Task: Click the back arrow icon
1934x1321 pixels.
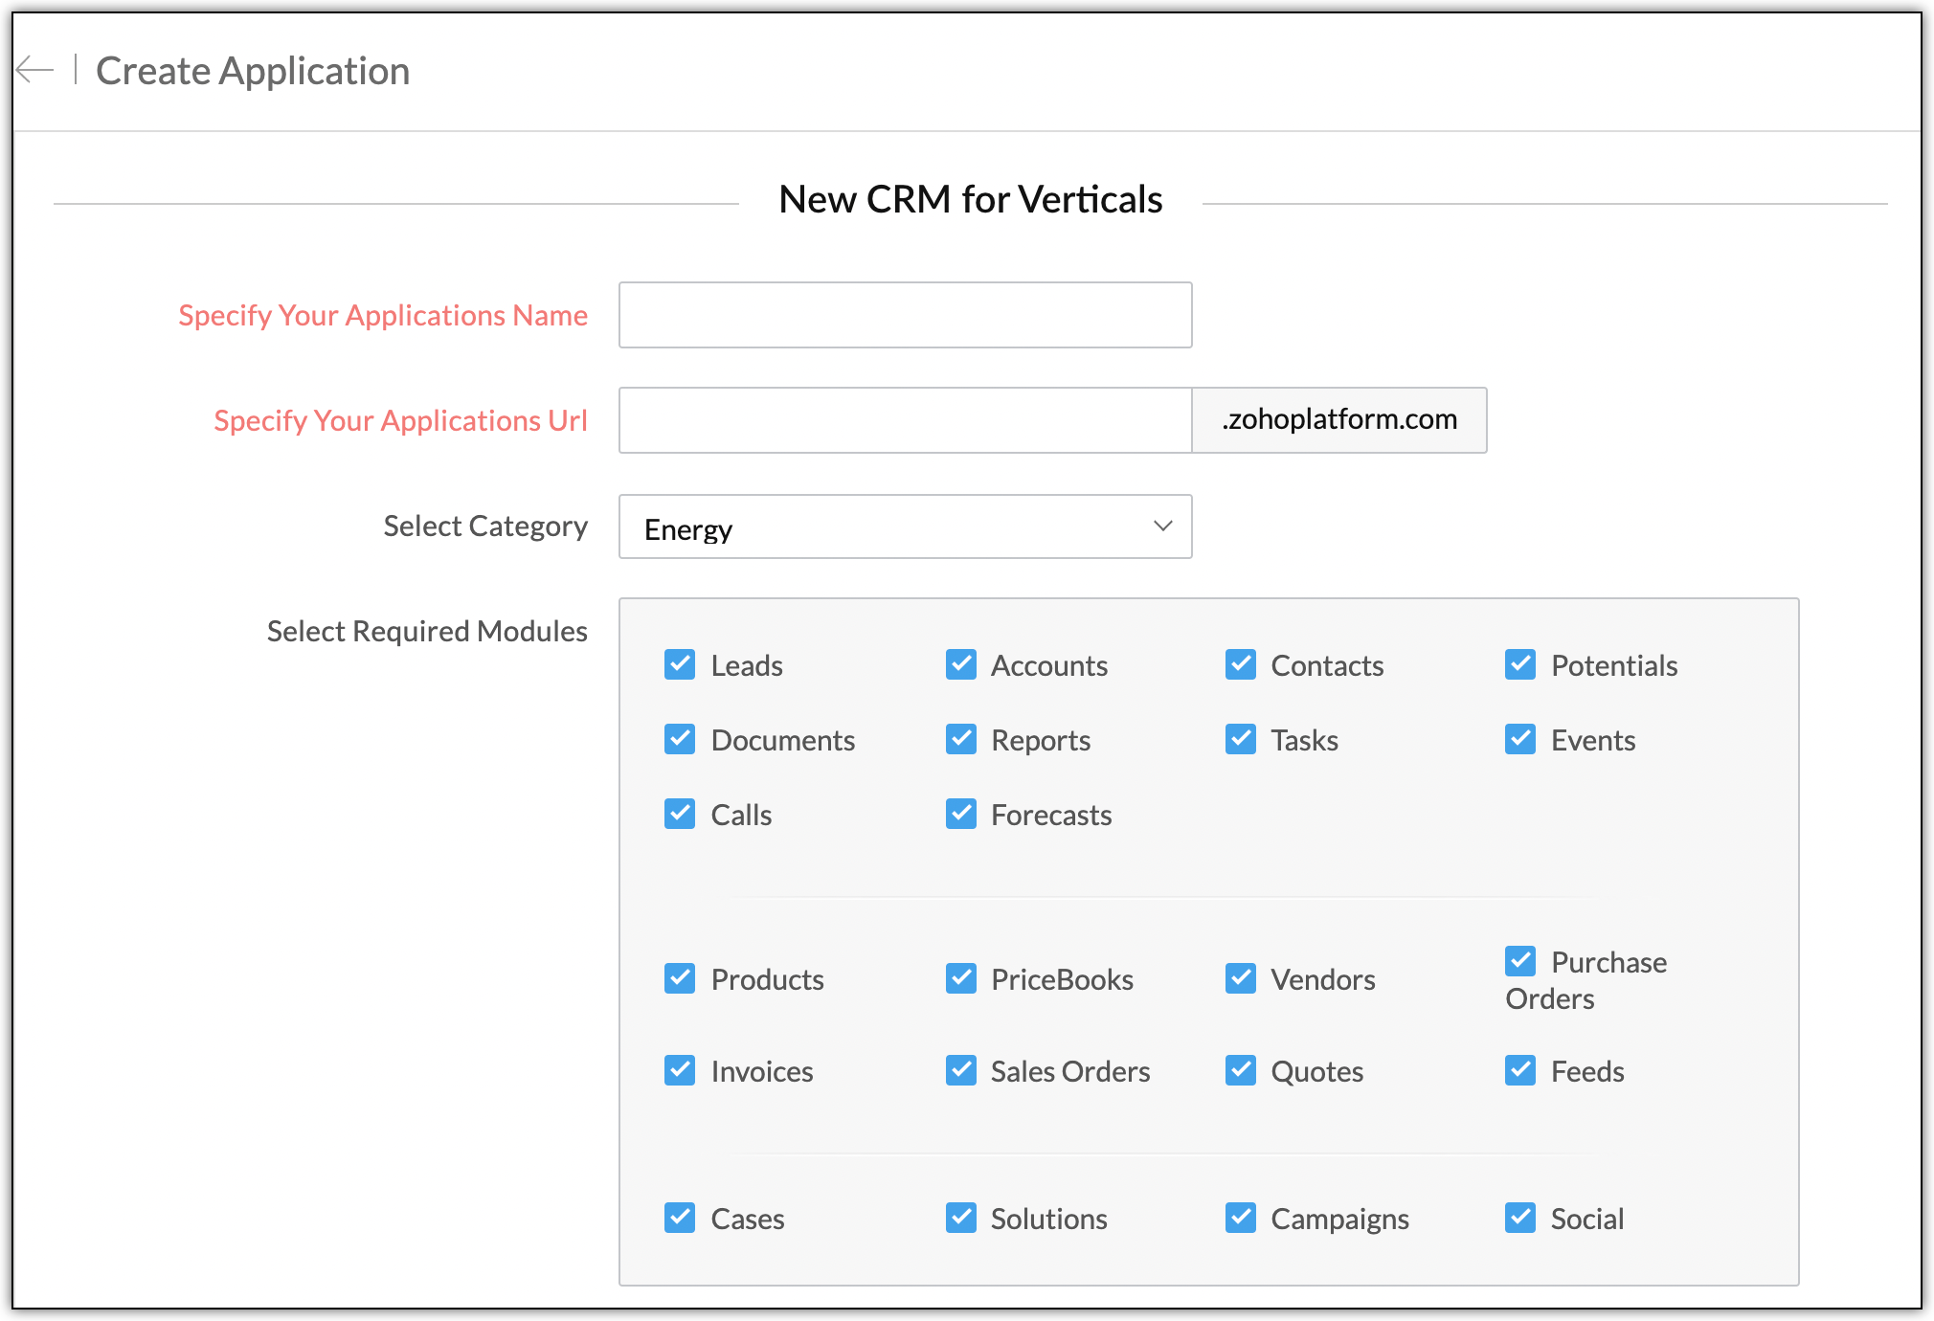Action: coord(34,70)
